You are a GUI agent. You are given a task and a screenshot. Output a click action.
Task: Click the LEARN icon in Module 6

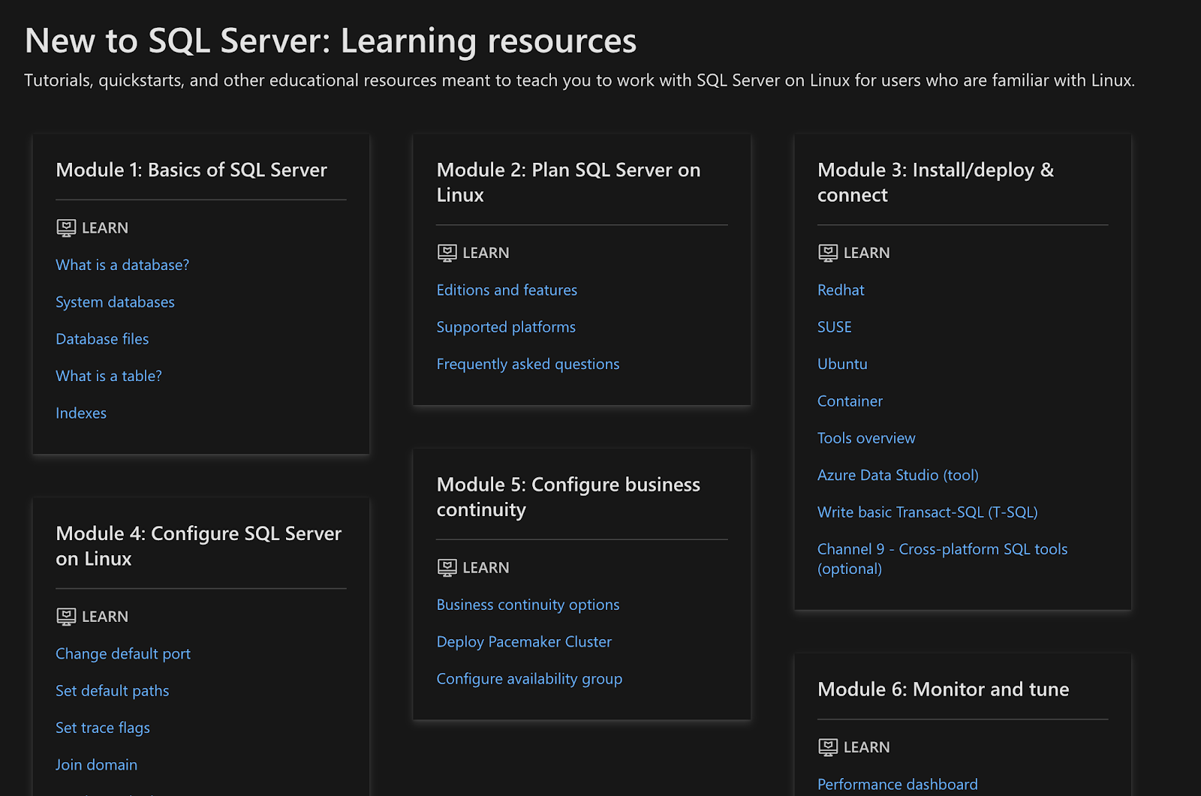coord(827,747)
